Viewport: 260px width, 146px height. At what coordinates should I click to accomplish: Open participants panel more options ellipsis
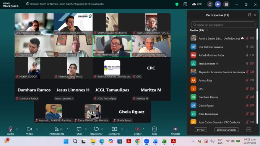[x=249, y=130]
